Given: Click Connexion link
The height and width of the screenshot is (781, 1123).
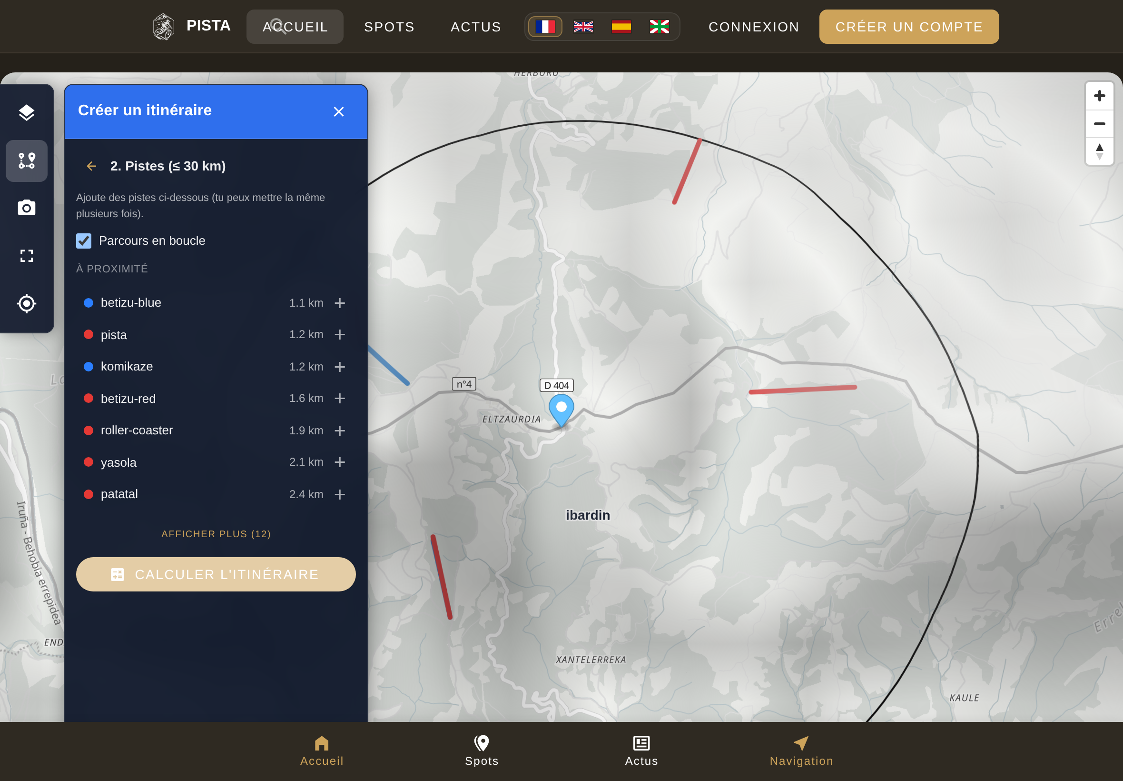Looking at the screenshot, I should [x=754, y=26].
